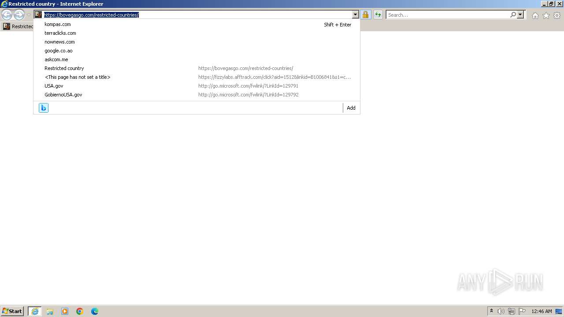Image resolution: width=564 pixels, height=317 pixels.
Task: Click the Back navigation arrow
Action: [7, 15]
